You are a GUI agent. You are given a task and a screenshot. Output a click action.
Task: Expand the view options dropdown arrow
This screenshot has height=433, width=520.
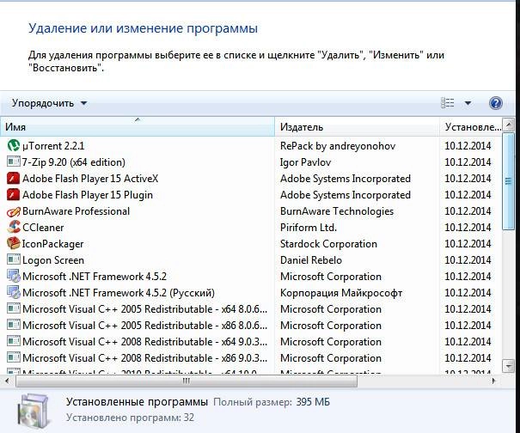click(x=468, y=103)
